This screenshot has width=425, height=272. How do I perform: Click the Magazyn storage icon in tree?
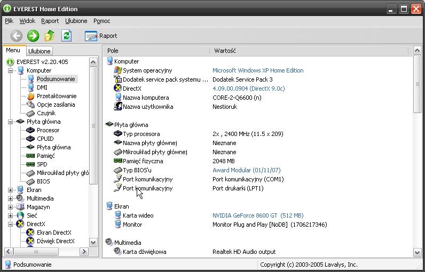[x=20, y=207]
